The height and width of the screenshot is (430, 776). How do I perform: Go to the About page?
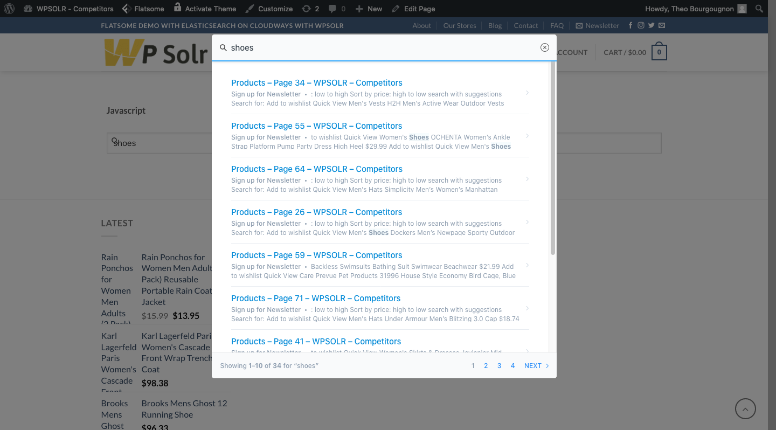pos(422,25)
